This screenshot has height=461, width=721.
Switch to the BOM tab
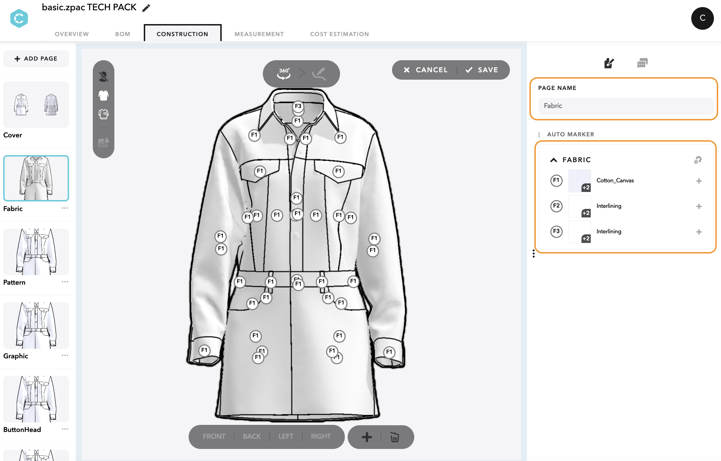123,34
